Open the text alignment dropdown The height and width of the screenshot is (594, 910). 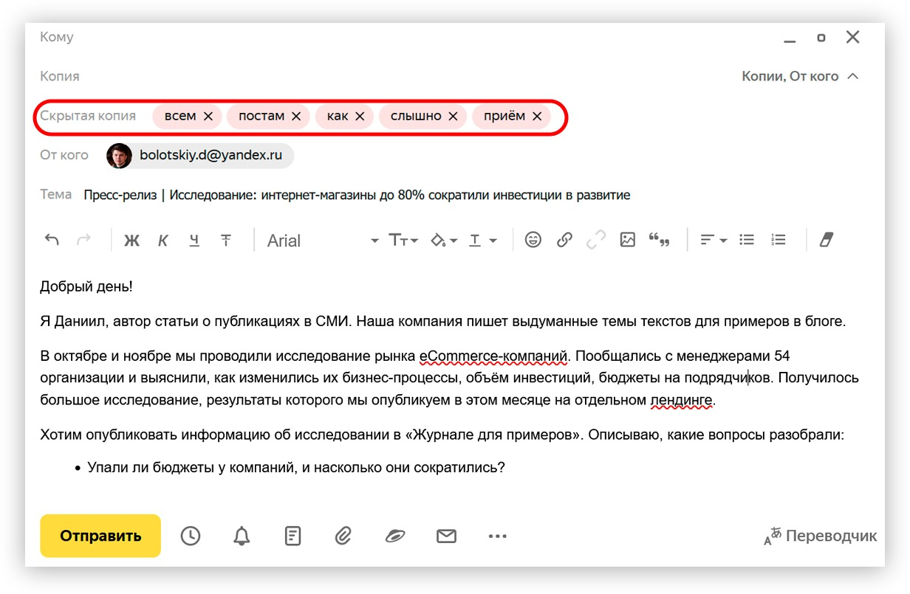click(x=714, y=240)
